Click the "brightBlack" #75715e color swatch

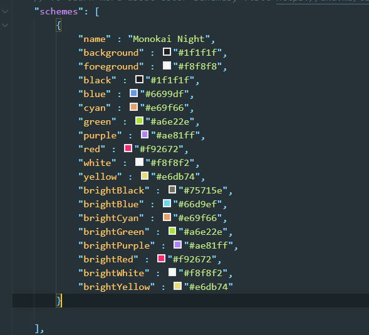(x=172, y=190)
